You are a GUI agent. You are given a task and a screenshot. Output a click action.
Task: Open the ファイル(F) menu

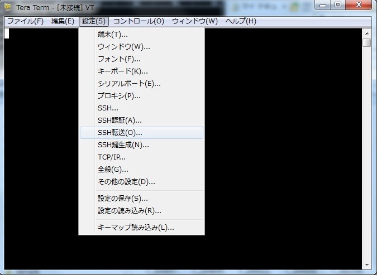(26, 21)
